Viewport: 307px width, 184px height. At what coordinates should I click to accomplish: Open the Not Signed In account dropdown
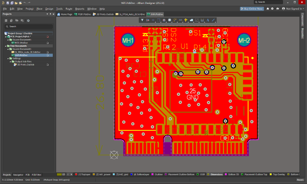[x=293, y=9]
